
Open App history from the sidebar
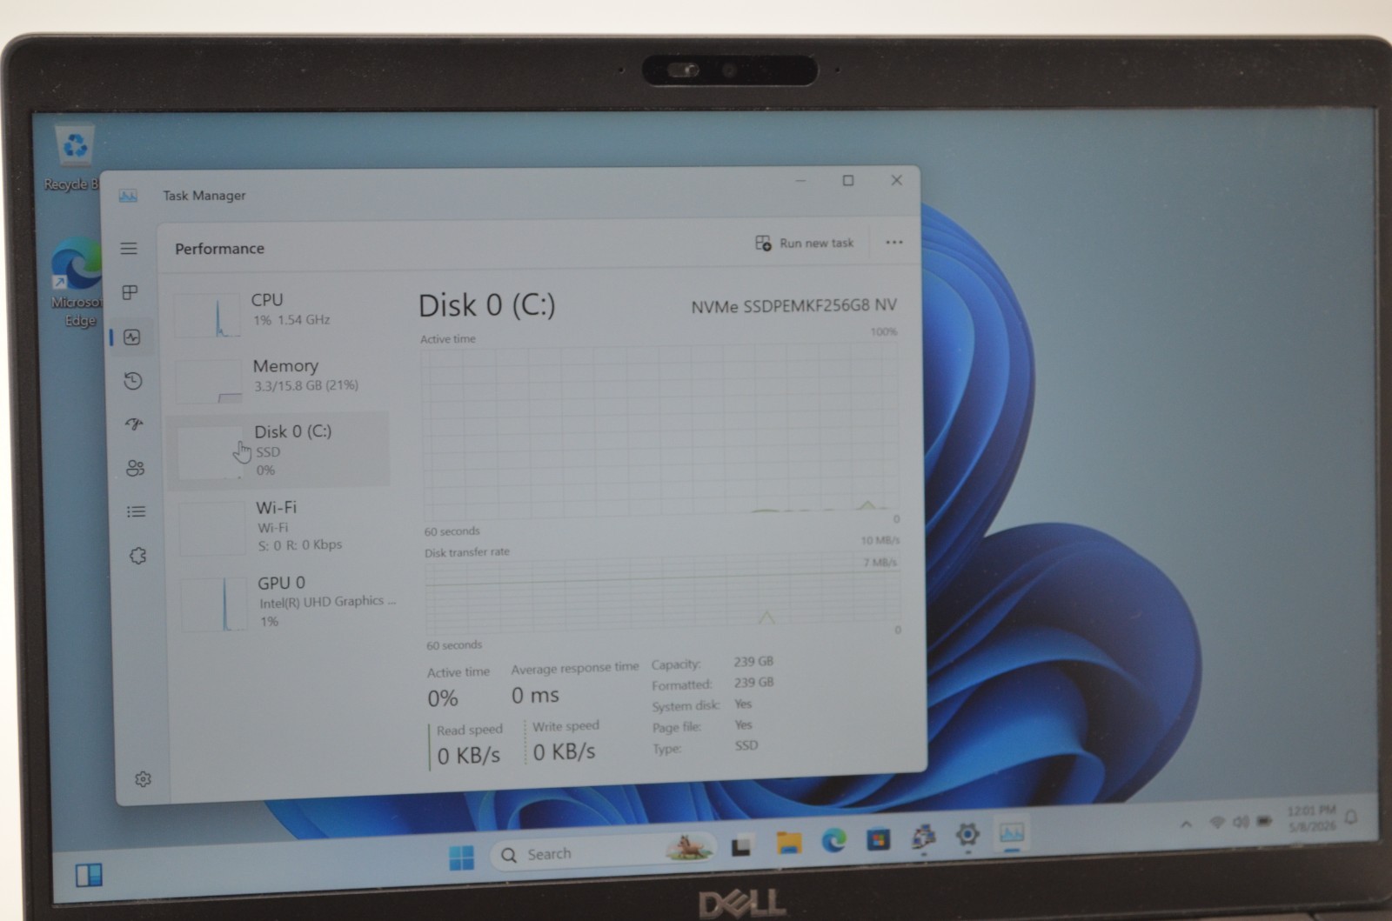click(x=133, y=380)
